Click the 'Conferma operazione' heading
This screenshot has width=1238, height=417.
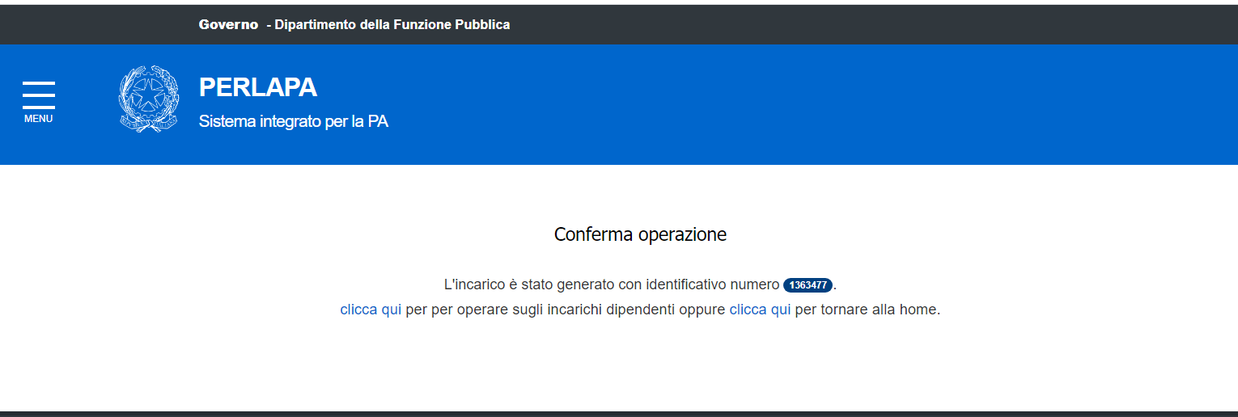click(x=640, y=234)
